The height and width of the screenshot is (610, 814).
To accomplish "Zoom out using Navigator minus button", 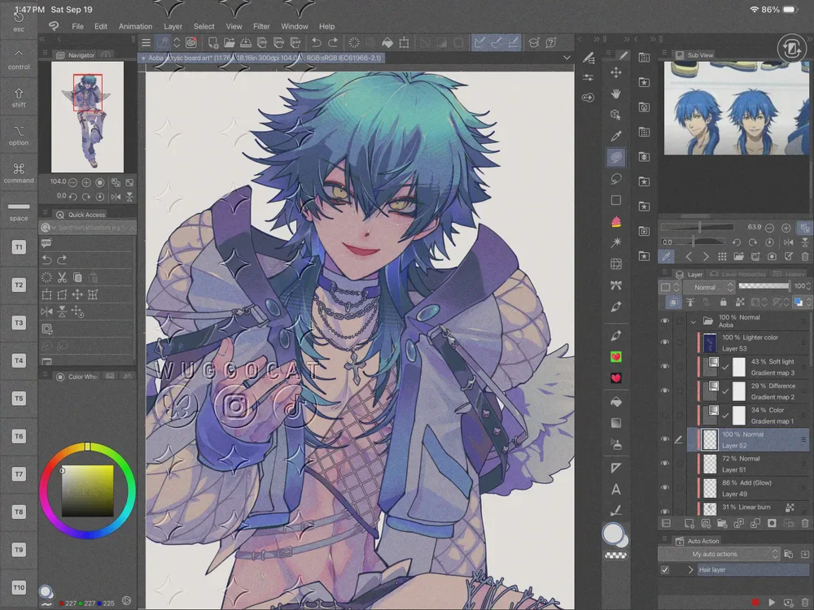I will (72, 182).
